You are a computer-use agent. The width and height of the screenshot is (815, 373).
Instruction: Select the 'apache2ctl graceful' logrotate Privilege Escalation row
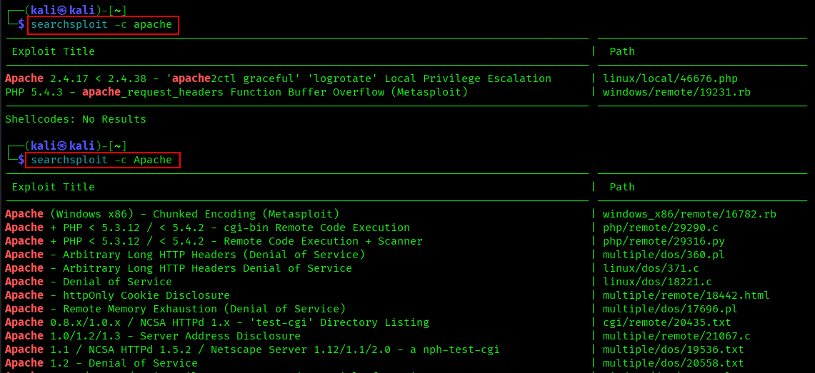(278, 79)
